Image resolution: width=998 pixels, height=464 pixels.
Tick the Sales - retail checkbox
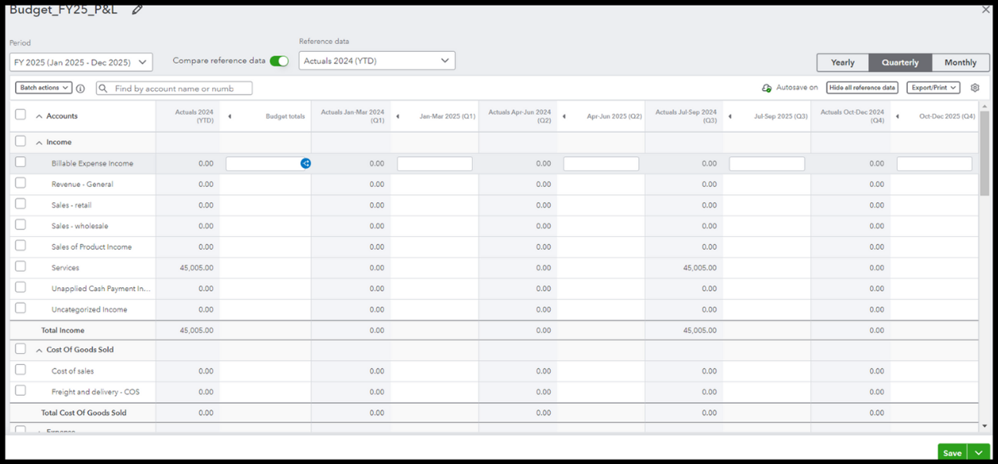21,204
